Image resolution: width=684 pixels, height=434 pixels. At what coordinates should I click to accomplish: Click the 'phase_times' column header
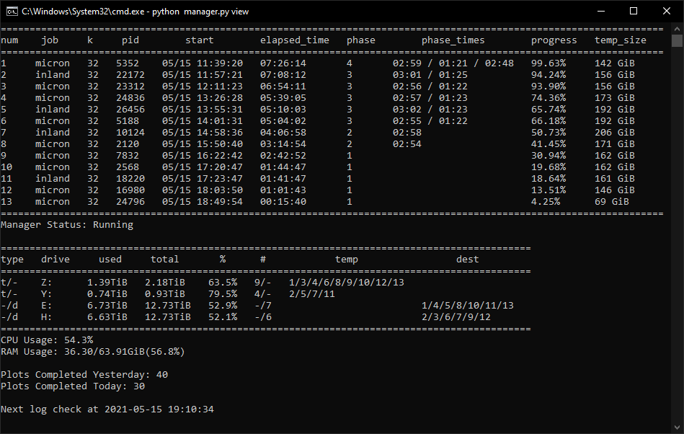[453, 40]
